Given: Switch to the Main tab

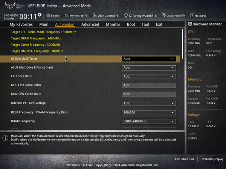Looking at the screenshot, I should coord(44,24).
